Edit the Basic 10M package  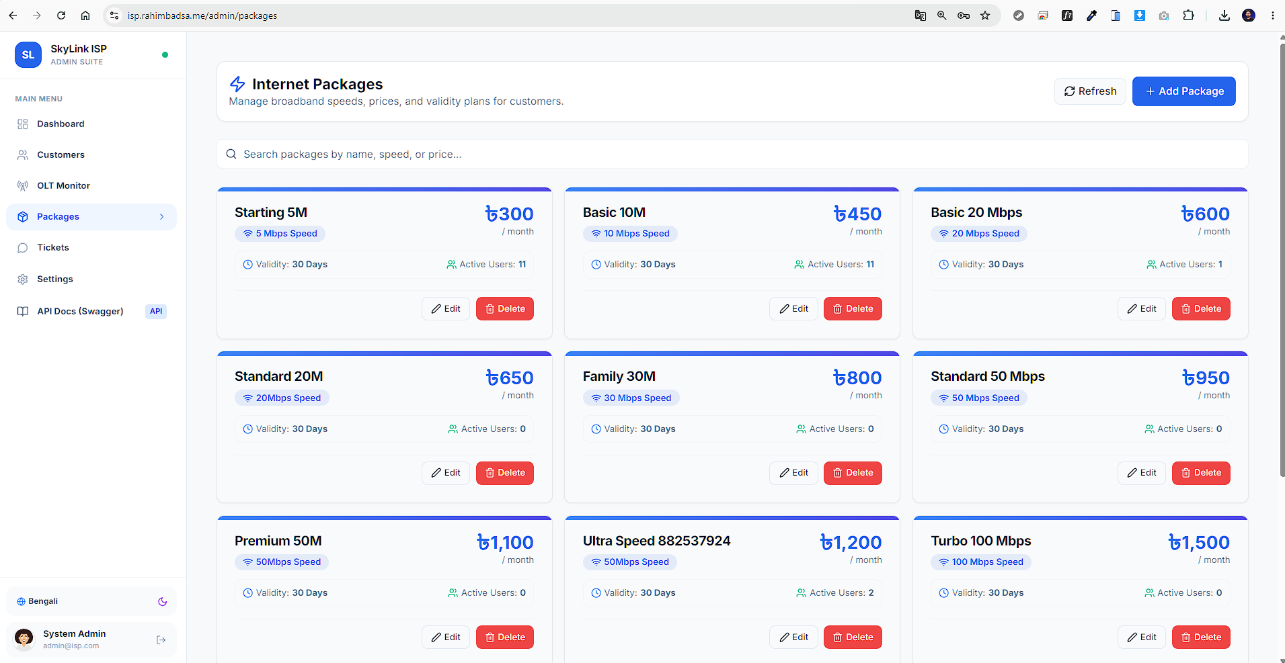[793, 309]
